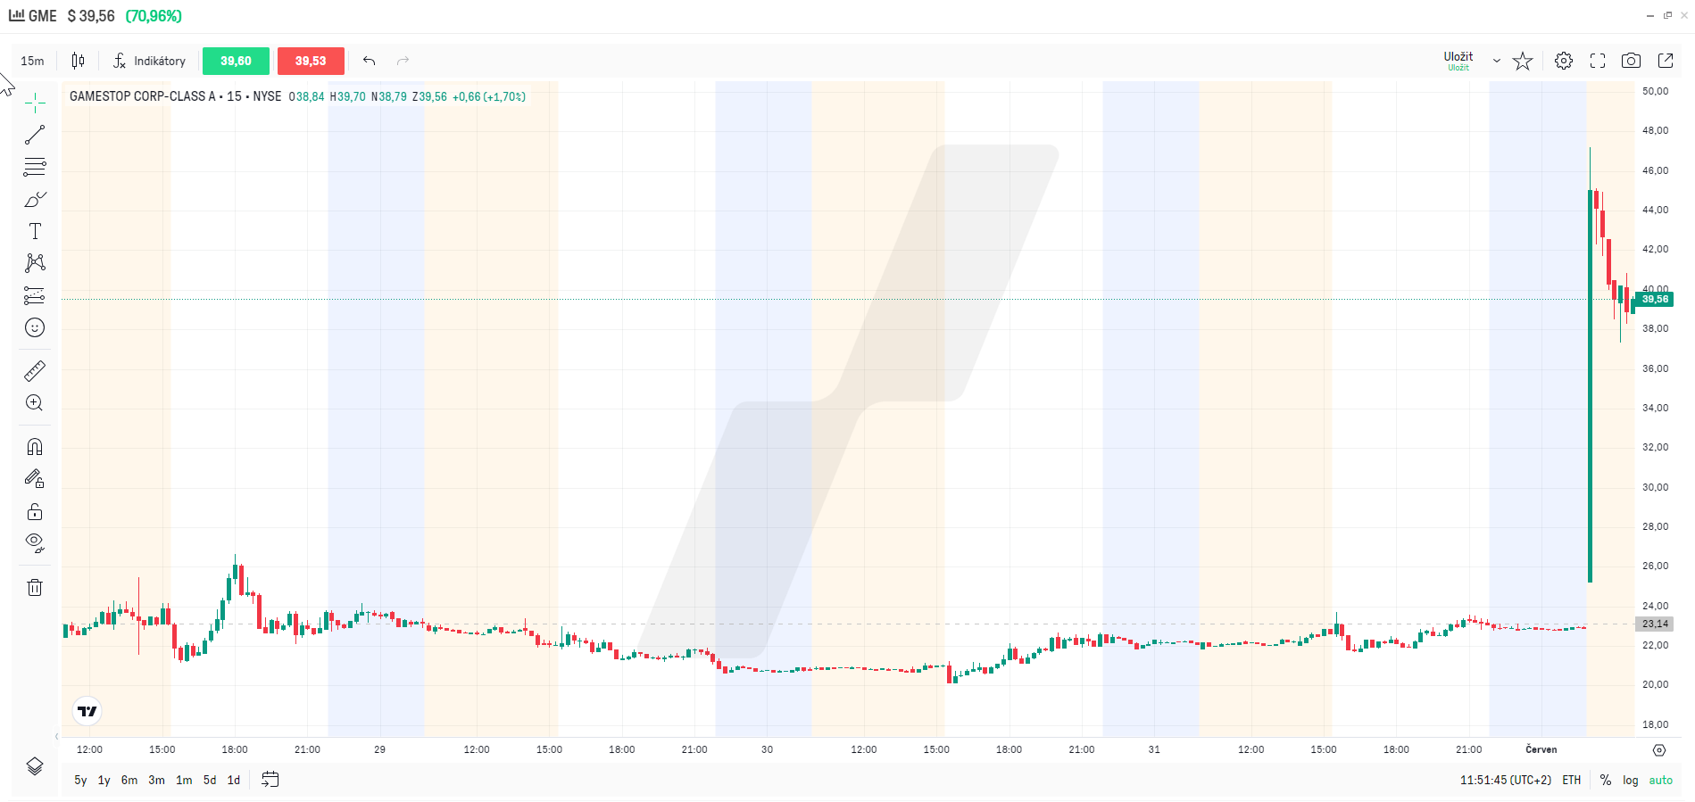Screen dimensions: 1695x802
Task: Click the GAMESTOP CORP-CLASS A symbol title
Action: pyautogui.click(x=142, y=96)
